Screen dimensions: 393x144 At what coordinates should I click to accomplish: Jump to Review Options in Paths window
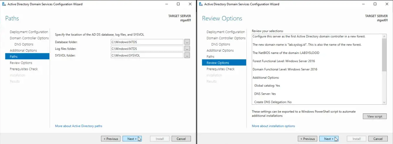click(21, 63)
